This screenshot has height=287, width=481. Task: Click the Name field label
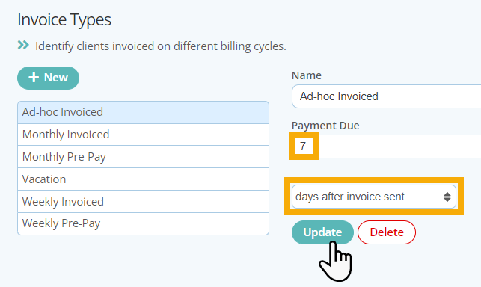click(307, 75)
